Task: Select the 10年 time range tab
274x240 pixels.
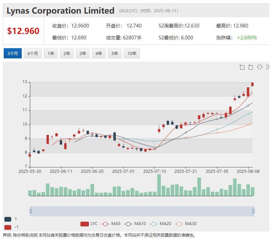Action: (131, 53)
